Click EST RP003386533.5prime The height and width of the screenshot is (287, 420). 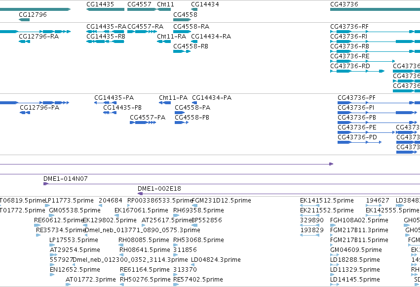pos(129,206)
